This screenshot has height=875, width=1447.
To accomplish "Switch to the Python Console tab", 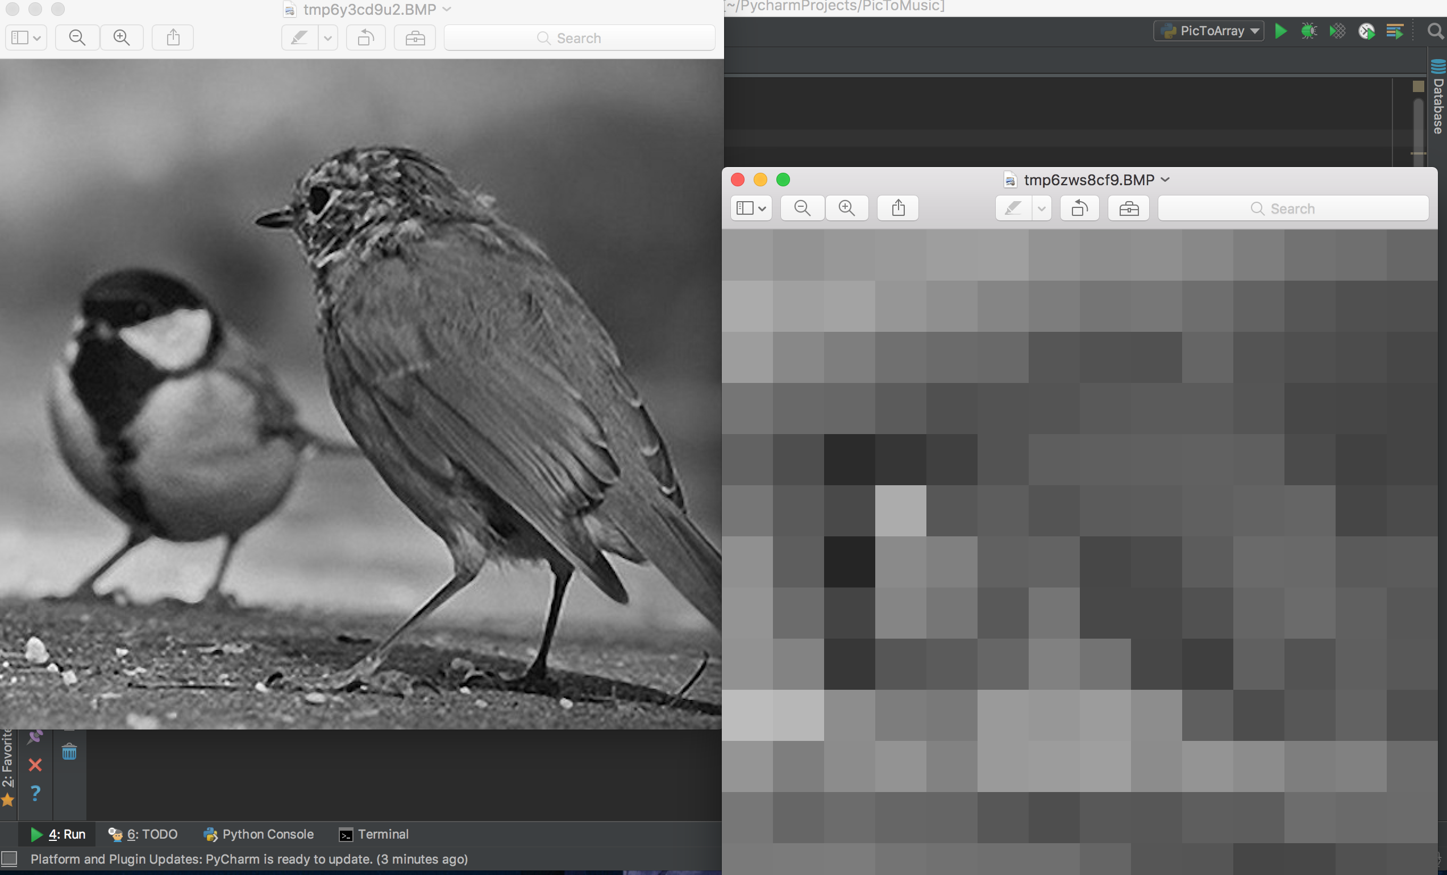I will pos(259,834).
